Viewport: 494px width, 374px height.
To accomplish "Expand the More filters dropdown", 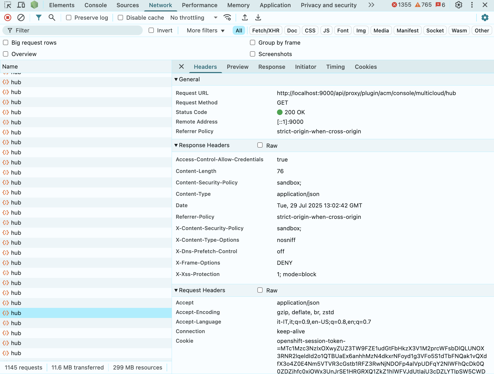I will [206, 31].
